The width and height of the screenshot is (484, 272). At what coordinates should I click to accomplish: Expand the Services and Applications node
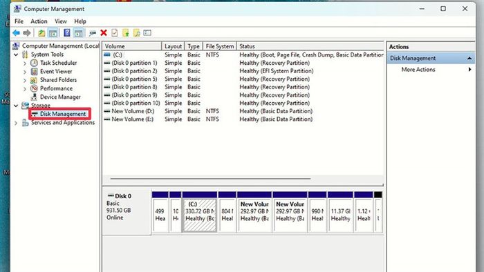click(x=16, y=123)
